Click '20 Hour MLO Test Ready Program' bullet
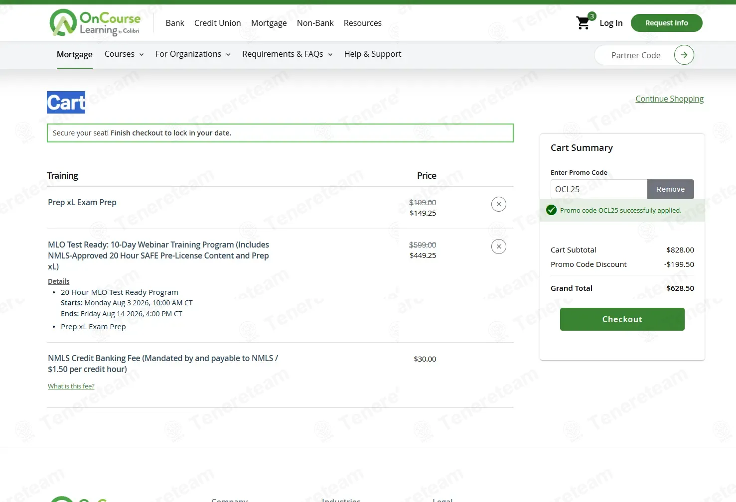Image resolution: width=736 pixels, height=502 pixels. (x=120, y=292)
